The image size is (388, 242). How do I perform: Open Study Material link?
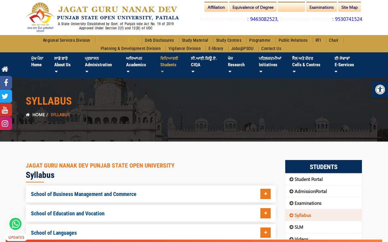[x=195, y=40]
